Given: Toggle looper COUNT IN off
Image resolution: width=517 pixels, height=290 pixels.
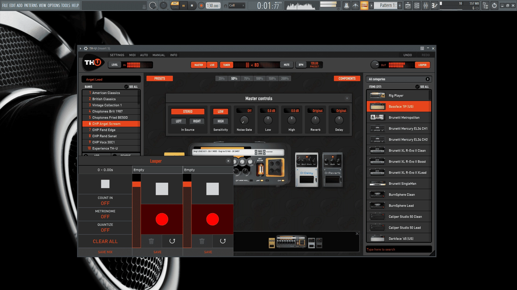Looking at the screenshot, I should (105, 201).
